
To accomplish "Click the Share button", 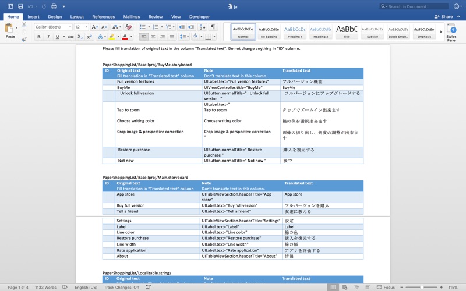I will [x=443, y=17].
